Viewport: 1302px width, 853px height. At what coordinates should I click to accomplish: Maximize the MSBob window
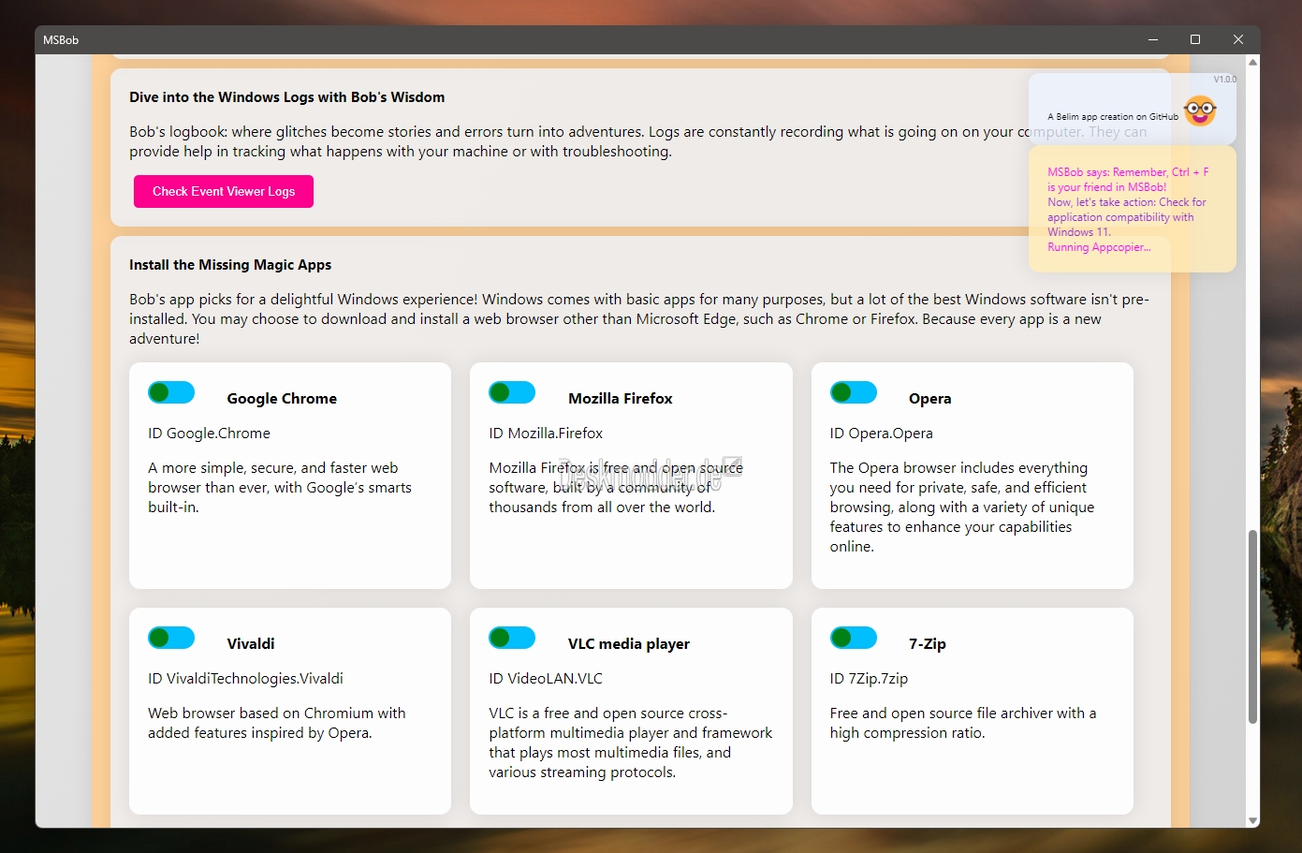pyautogui.click(x=1195, y=39)
